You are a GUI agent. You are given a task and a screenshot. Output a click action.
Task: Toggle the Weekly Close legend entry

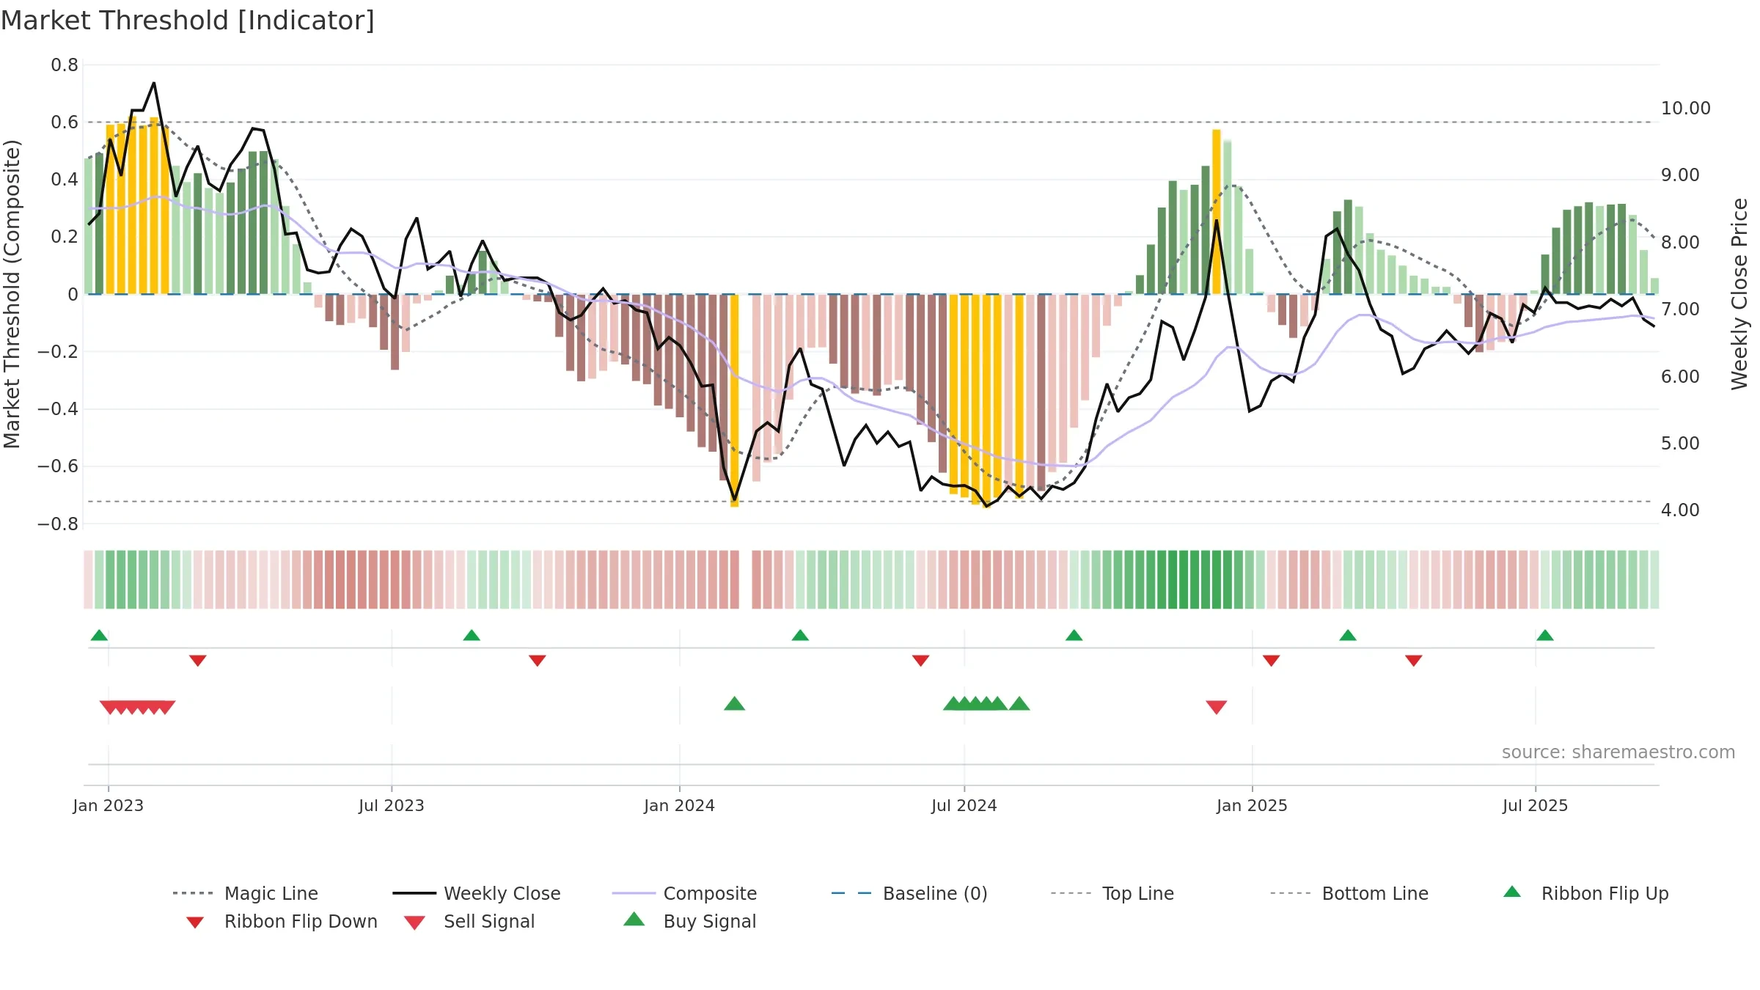tap(476, 893)
